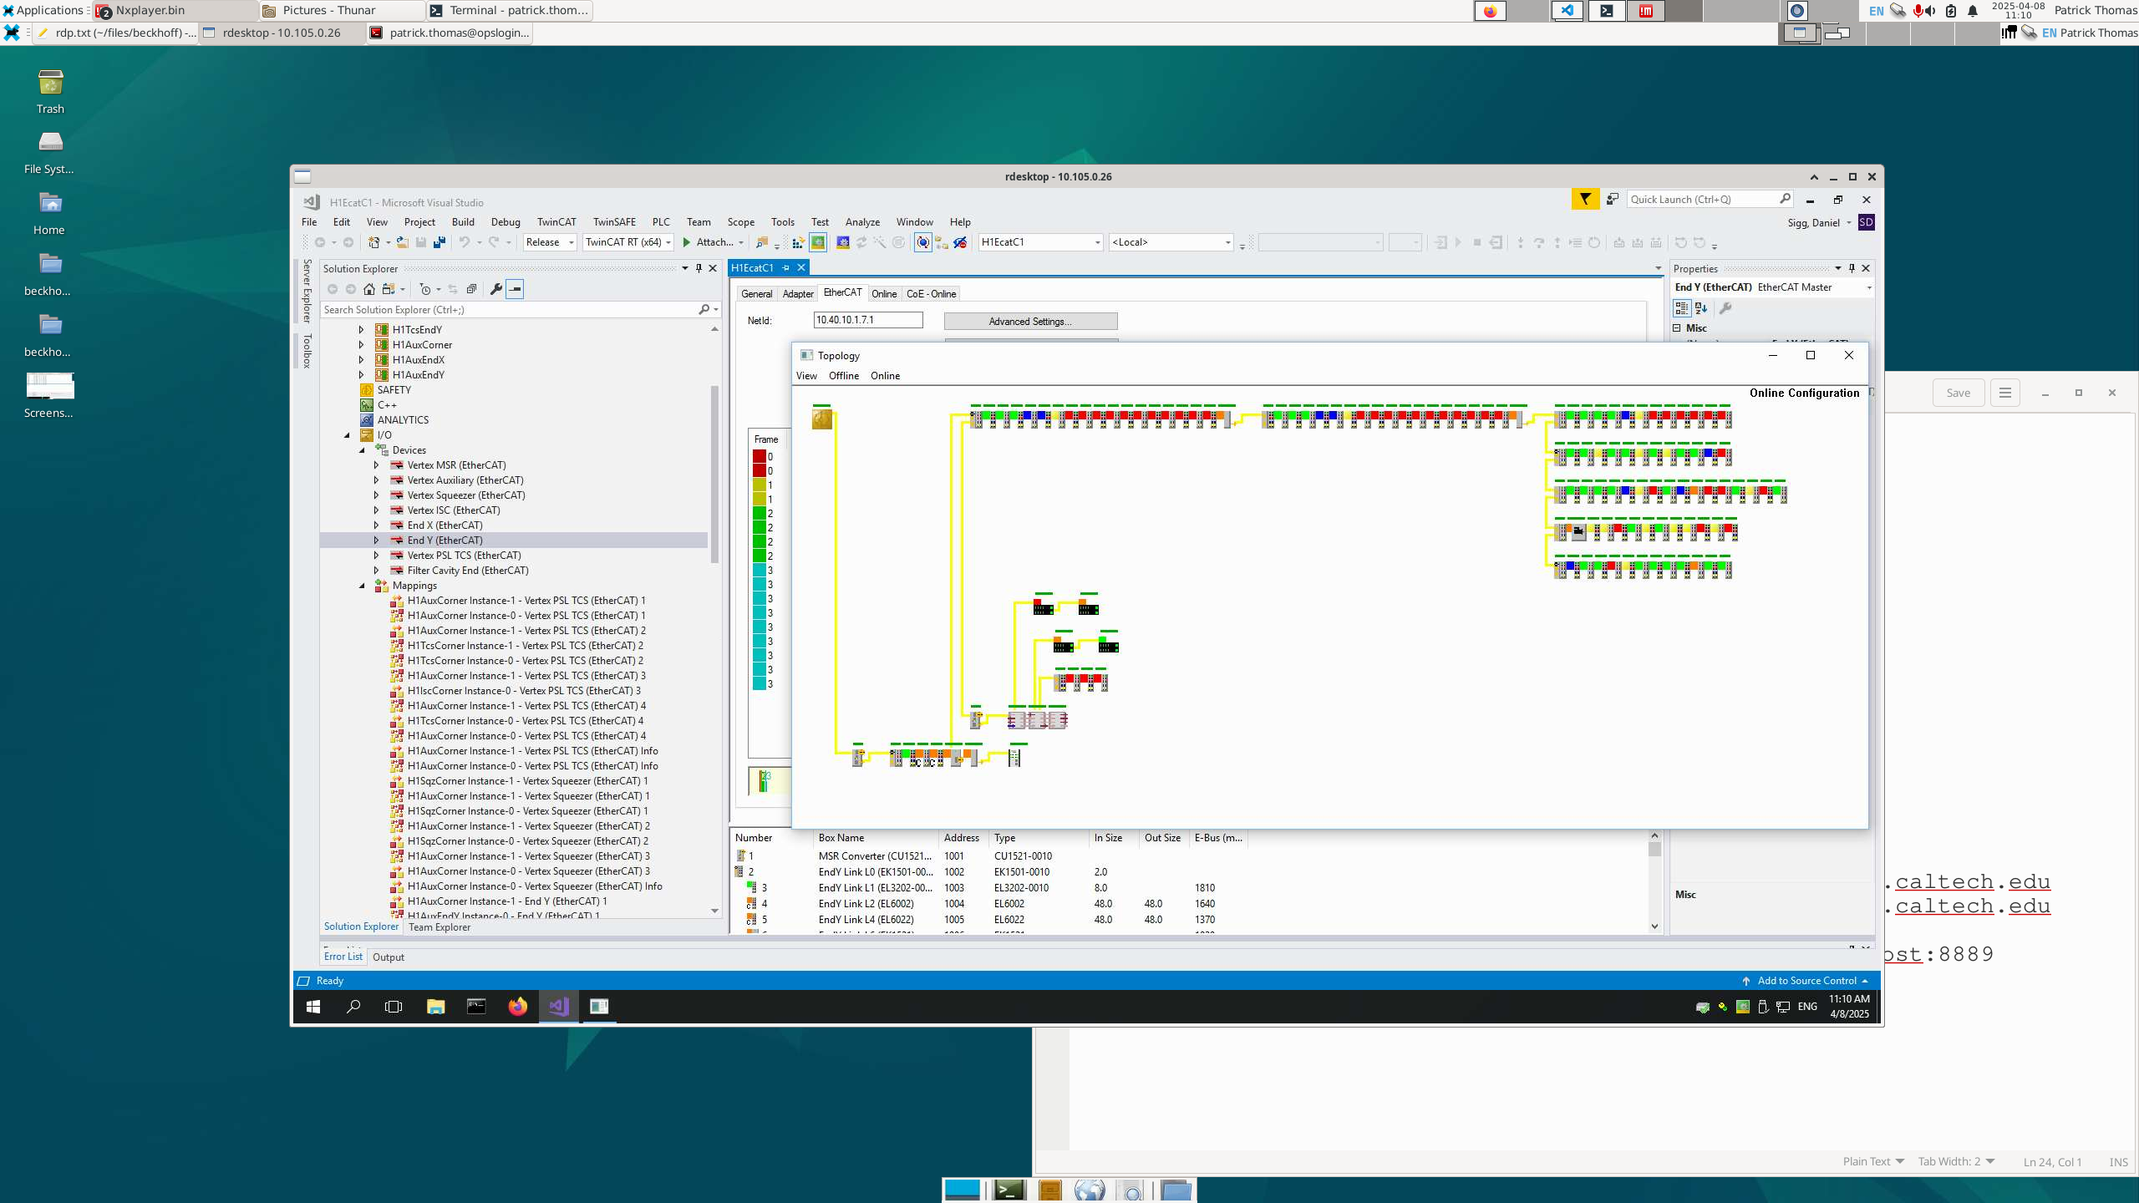Click the Send Feedback icon
Screen dimensions: 2139x1203
(x=1612, y=199)
